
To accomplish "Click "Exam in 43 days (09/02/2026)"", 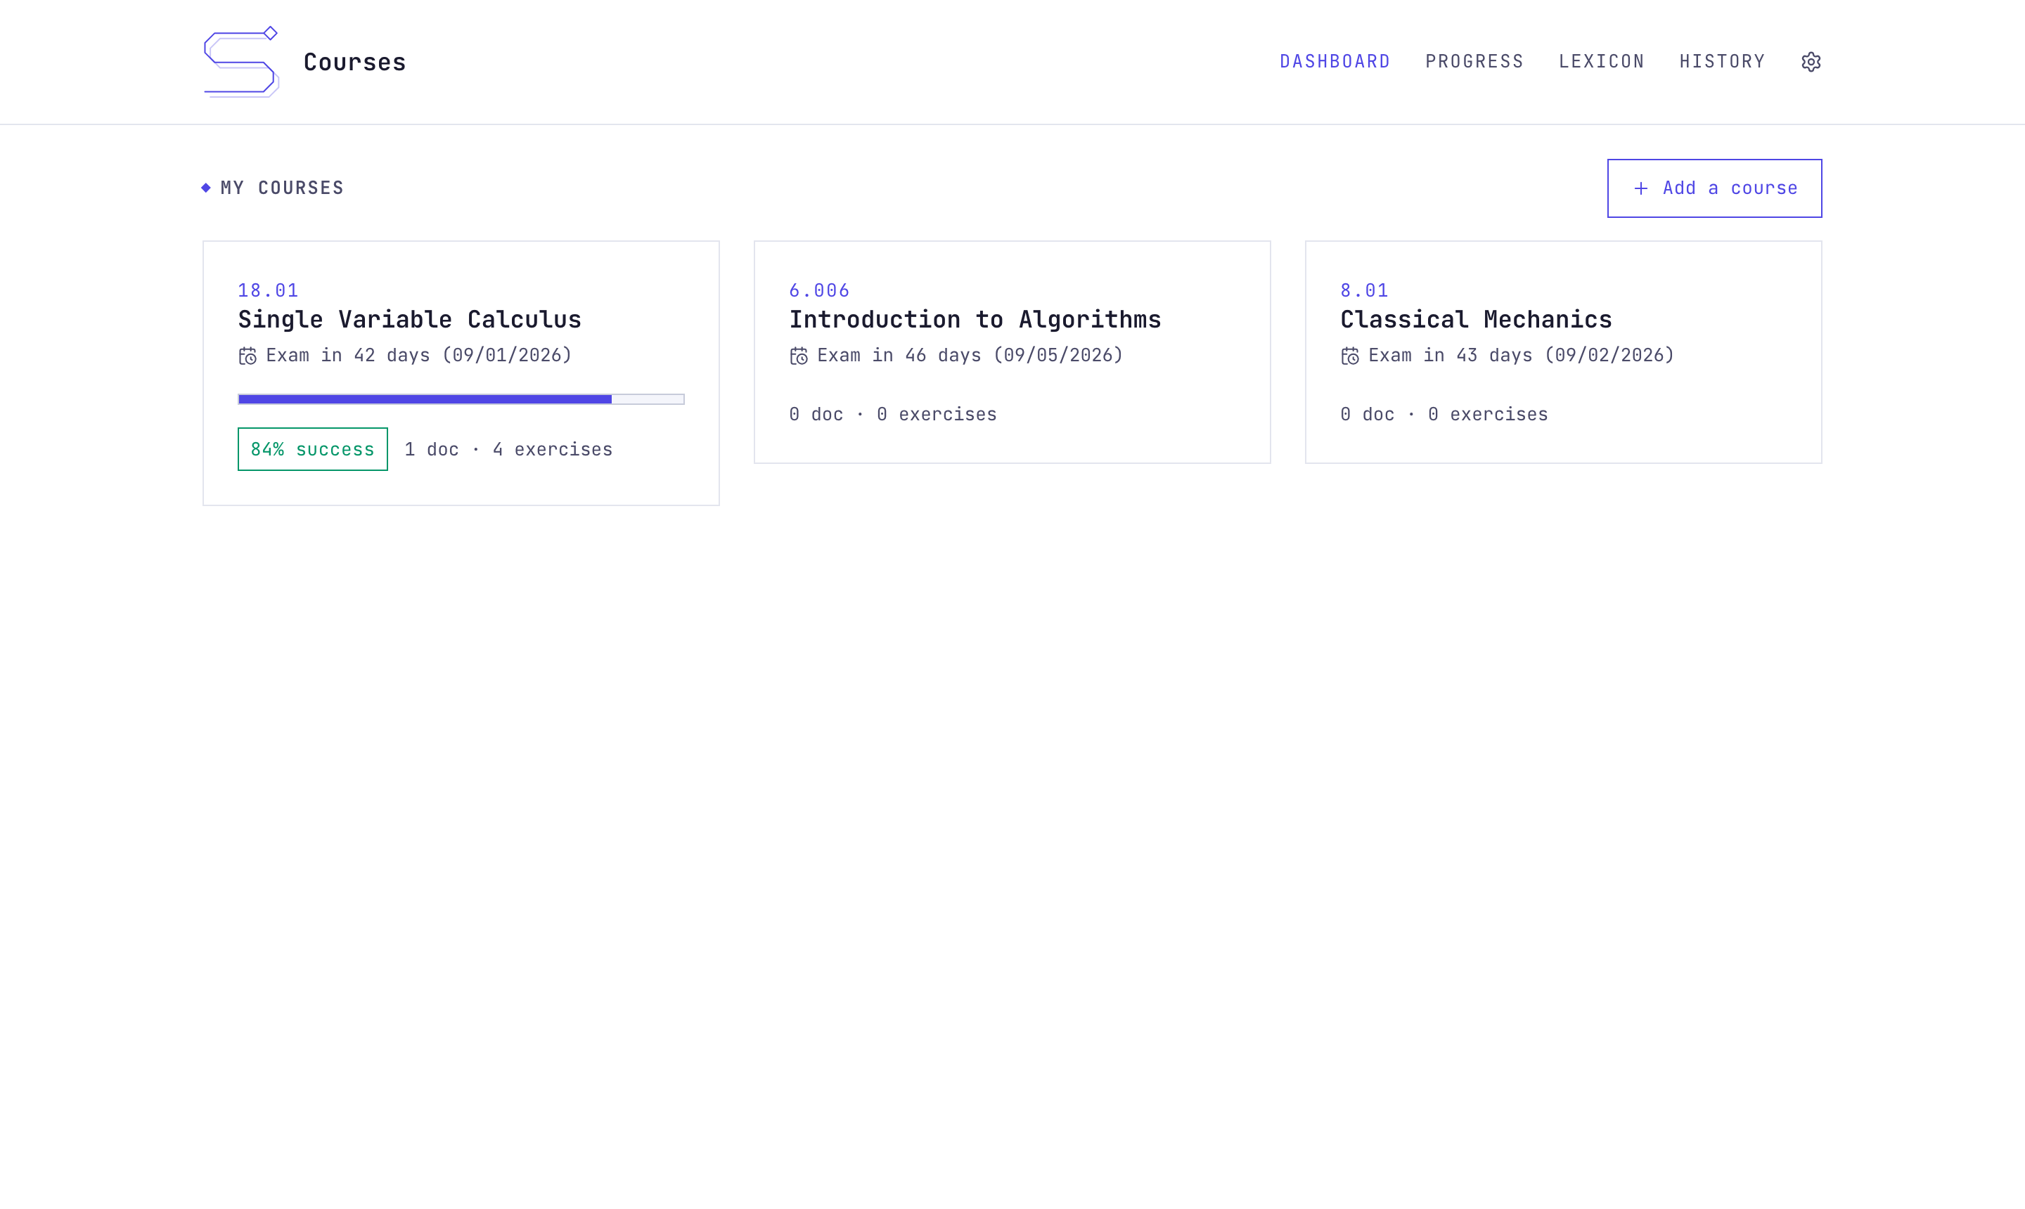I will pyautogui.click(x=1522, y=356).
